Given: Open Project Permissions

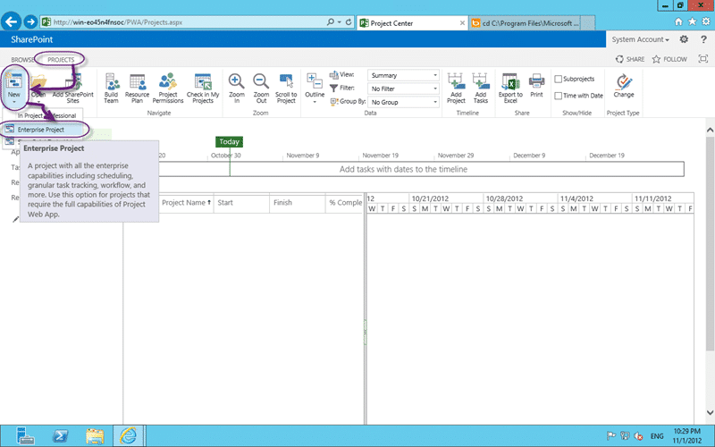Looking at the screenshot, I should click(168, 89).
